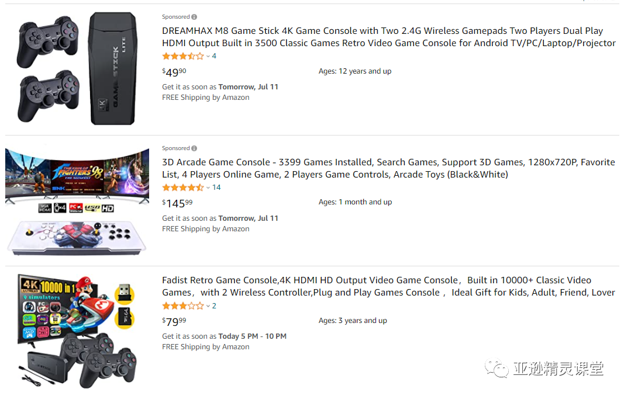View the 4 reviews of DREAMHAX Game Stick
Viewport: 624px width, 396px height.
214,56
